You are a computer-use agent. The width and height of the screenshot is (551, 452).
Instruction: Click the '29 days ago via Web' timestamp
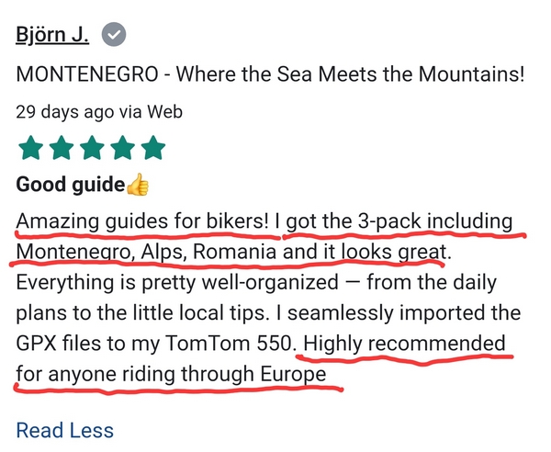point(99,112)
